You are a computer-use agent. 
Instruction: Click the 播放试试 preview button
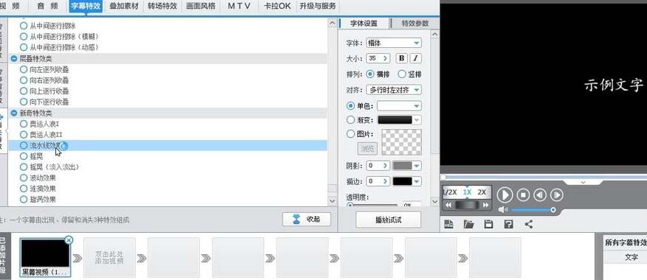pyautogui.click(x=388, y=220)
